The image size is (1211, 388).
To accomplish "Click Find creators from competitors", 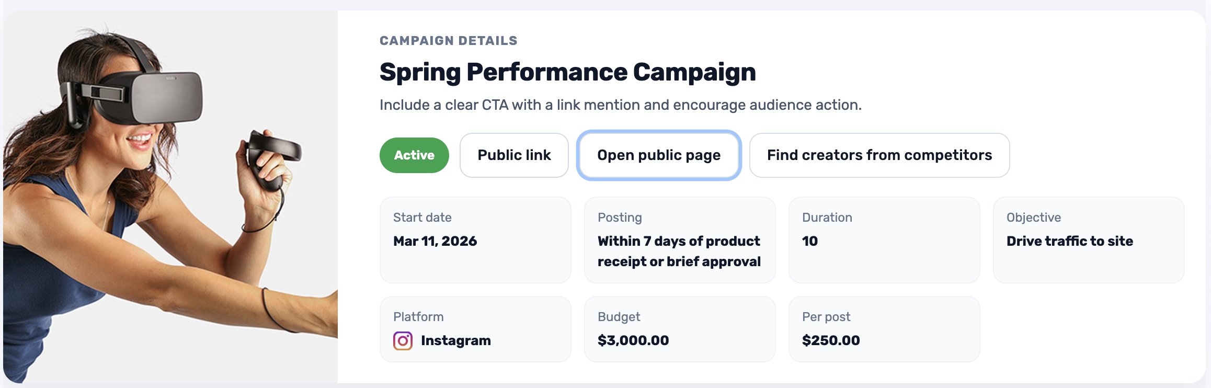I will pyautogui.click(x=878, y=155).
